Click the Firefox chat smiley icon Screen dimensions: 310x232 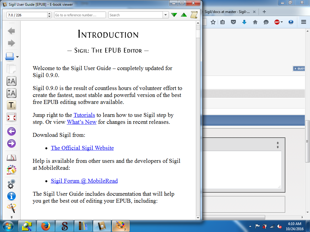point(266,22)
